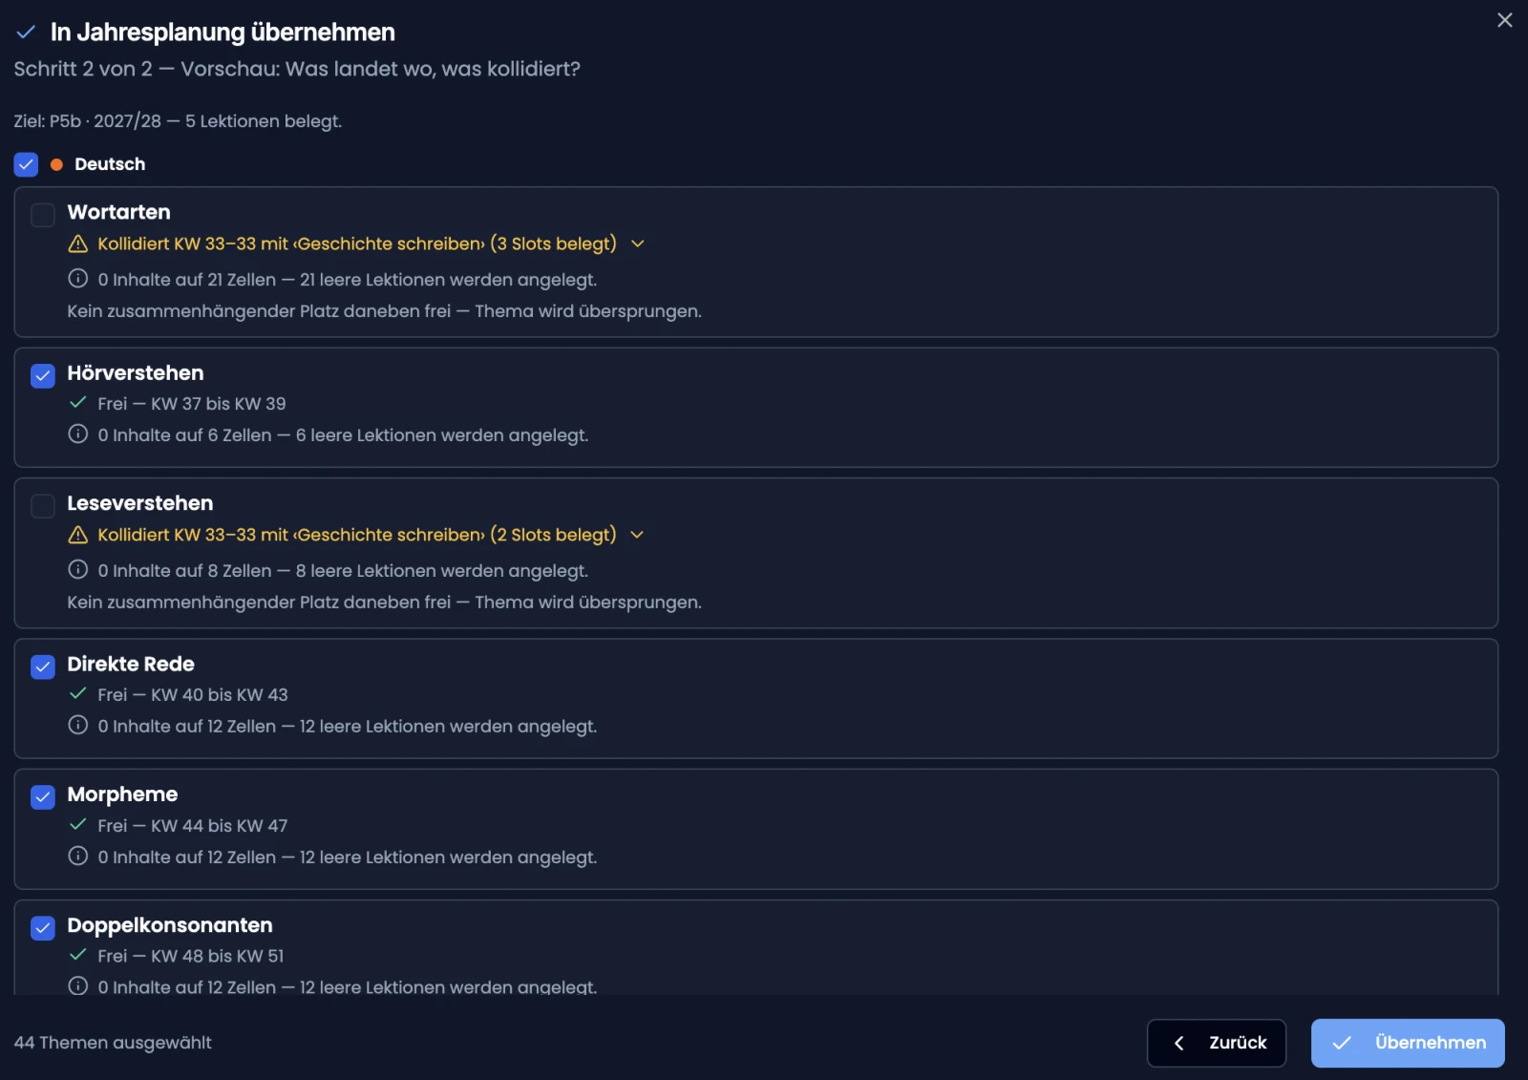Expand Wortarten collision details chevron
The image size is (1528, 1080).
coord(638,244)
